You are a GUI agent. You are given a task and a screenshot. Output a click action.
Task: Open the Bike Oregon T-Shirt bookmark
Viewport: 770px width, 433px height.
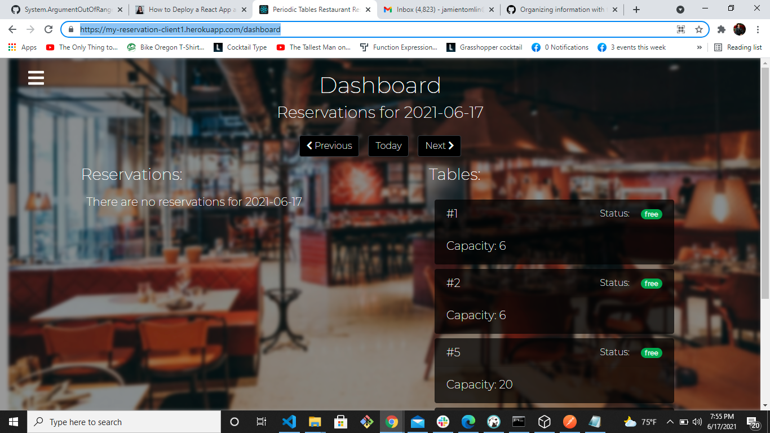pyautogui.click(x=166, y=47)
